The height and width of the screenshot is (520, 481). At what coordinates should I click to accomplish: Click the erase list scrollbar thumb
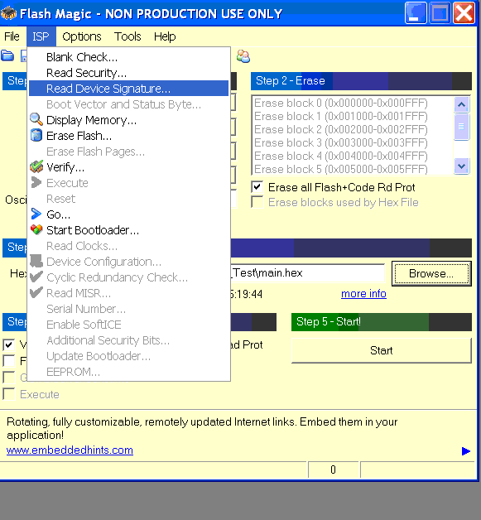461,127
